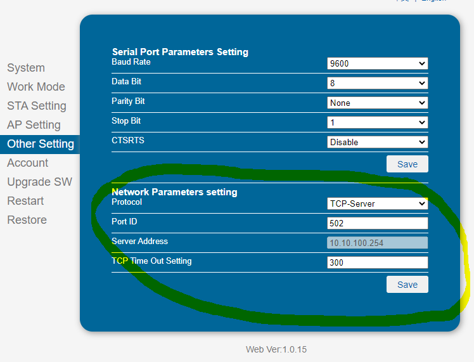474x362 pixels.
Task: Open the Protocol TCP-Server dropdown
Action: click(377, 204)
